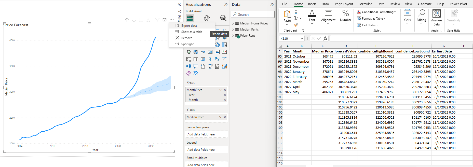Open the Cells group in Excel ribbon
The height and width of the screenshot is (167, 473).
point(407,17)
